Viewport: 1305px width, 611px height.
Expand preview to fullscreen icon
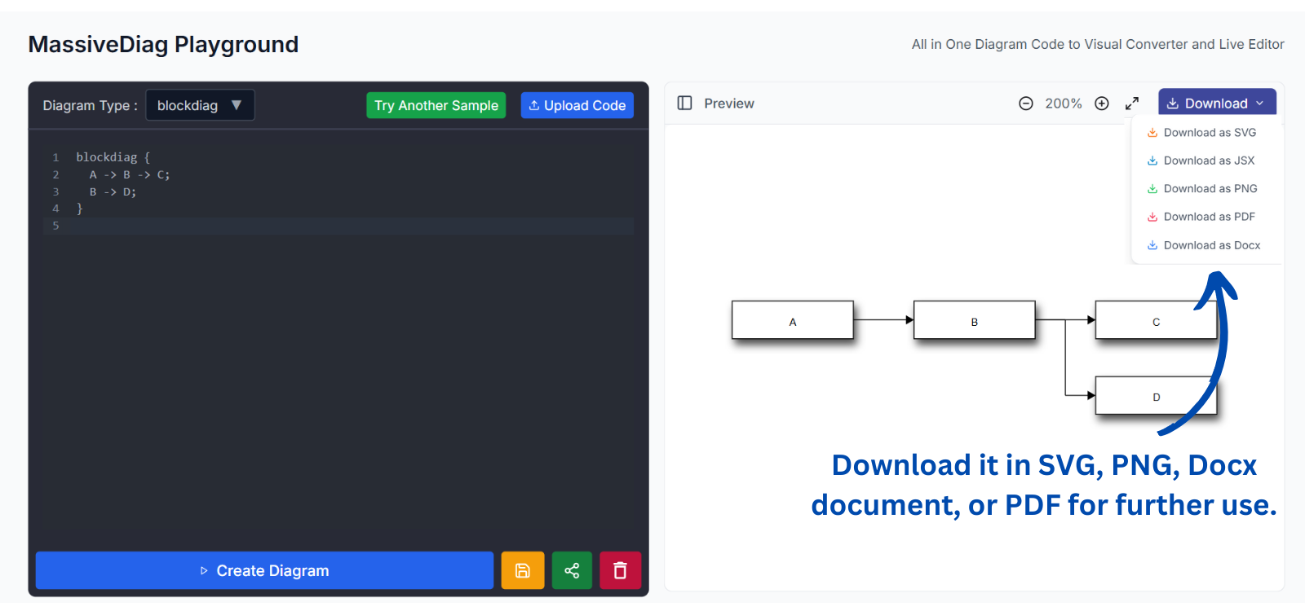1132,103
